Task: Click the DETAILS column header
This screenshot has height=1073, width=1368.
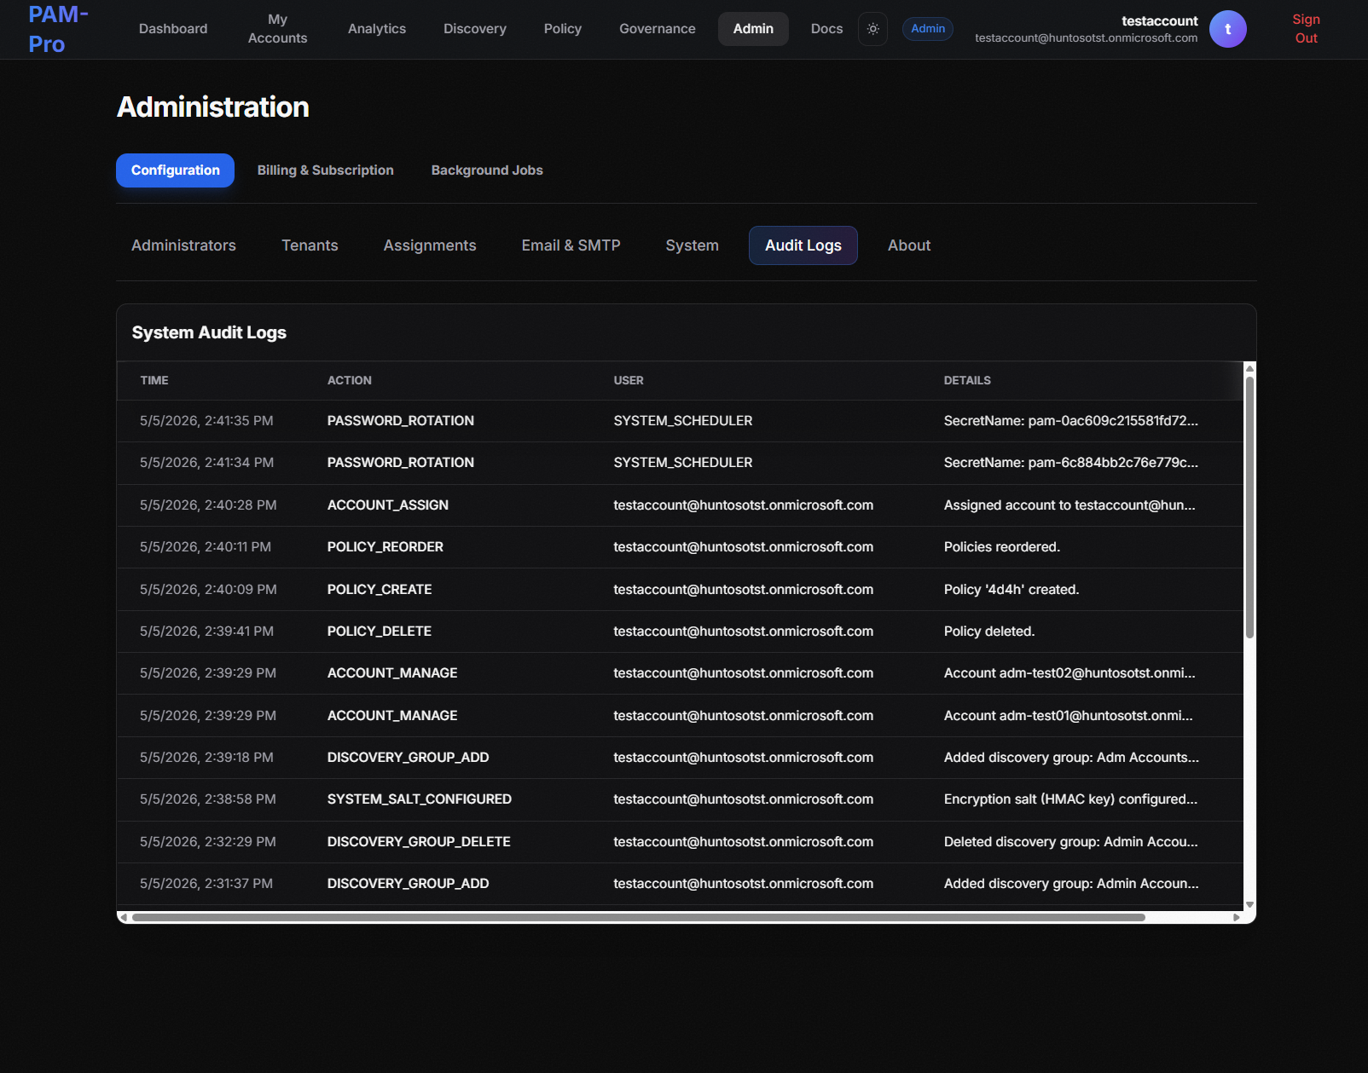Action: point(967,381)
